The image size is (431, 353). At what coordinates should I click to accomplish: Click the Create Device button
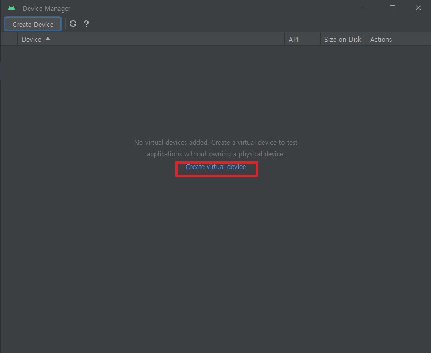click(33, 24)
